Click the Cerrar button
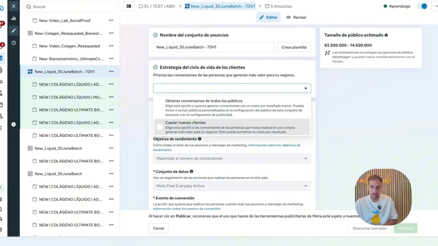438x246 pixels. [x=159, y=228]
